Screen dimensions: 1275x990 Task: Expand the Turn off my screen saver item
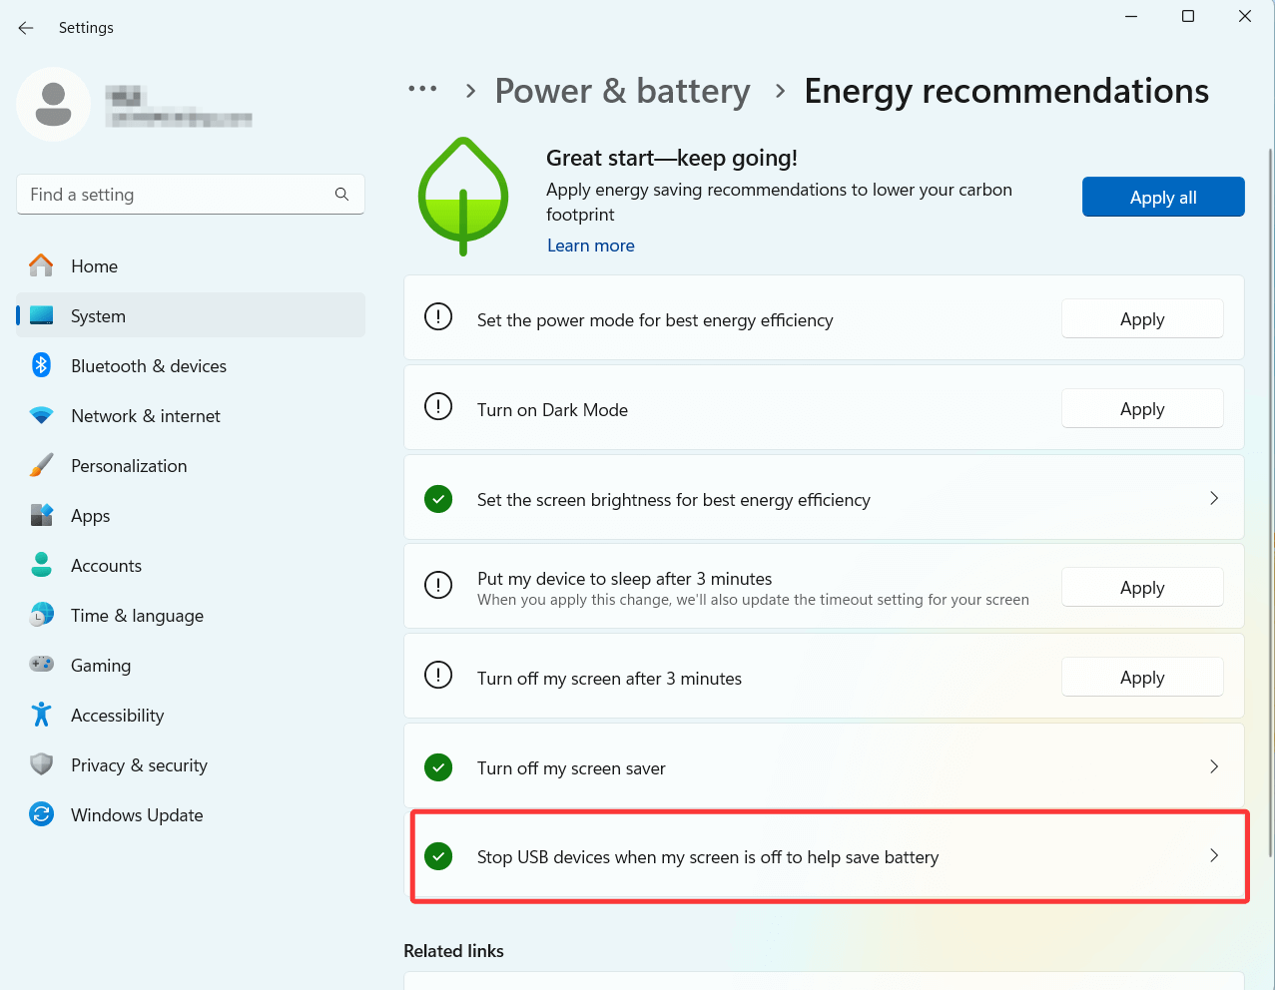[1214, 766]
